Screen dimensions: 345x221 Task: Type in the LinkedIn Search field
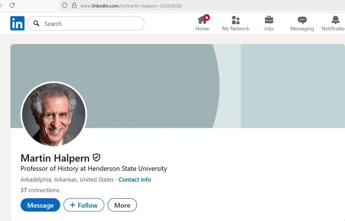(x=91, y=24)
